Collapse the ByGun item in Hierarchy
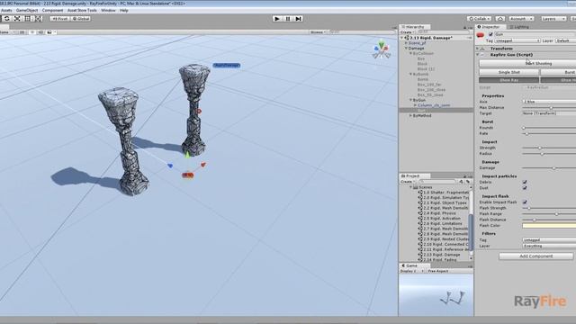The image size is (576, 324). coord(410,100)
